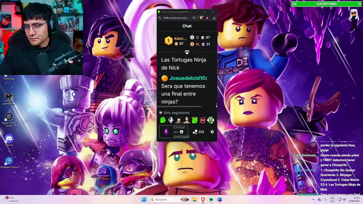Viewport: 363px width, 204px height.
Task: Click the Enviar un mensaje input field
Action: 174,132
